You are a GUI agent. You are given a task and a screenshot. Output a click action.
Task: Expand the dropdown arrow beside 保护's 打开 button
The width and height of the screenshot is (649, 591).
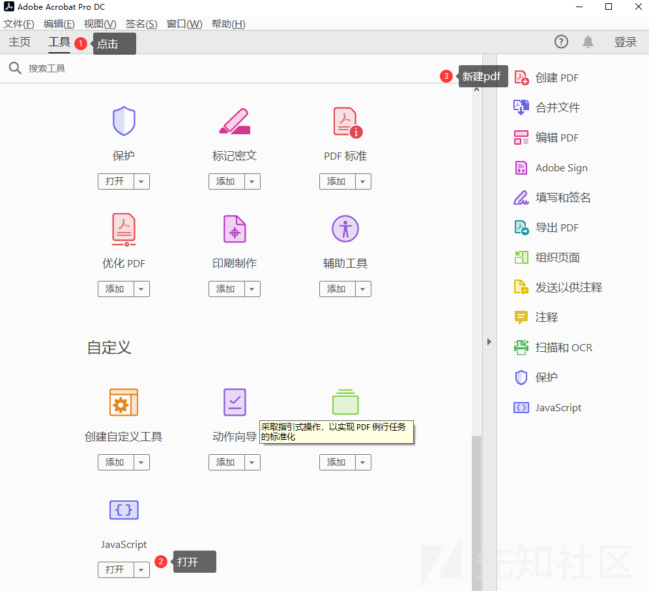click(x=141, y=182)
